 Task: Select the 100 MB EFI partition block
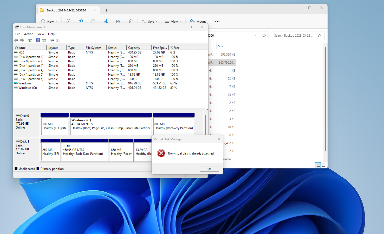pos(55,124)
